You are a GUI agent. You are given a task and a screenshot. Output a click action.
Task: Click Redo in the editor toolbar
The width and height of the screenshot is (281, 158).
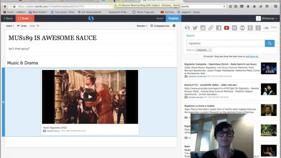tap(34, 26)
